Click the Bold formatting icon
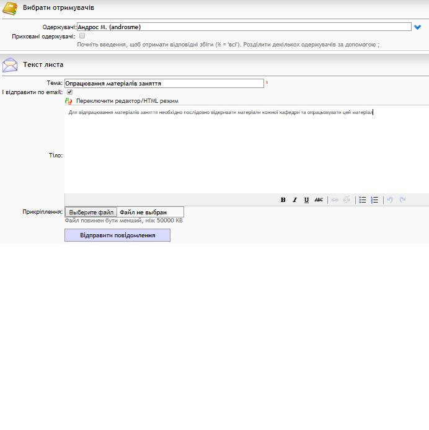429x430 pixels. [x=283, y=200]
